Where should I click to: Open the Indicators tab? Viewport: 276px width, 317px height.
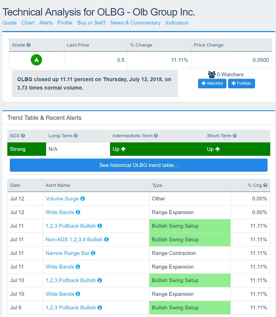(177, 23)
